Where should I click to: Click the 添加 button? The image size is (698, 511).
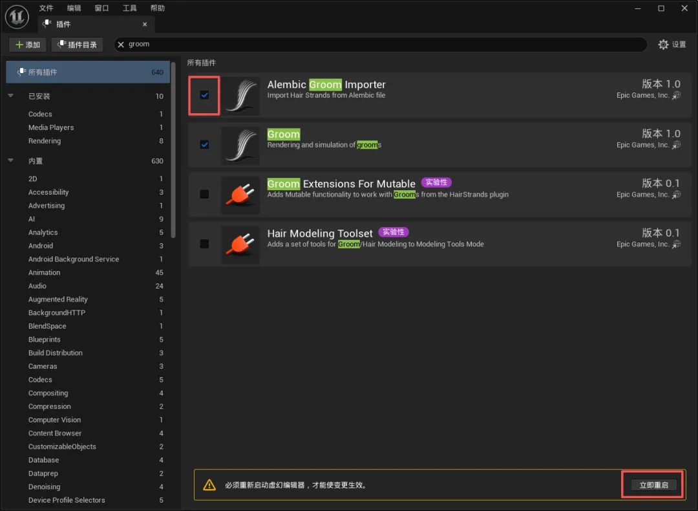click(x=28, y=45)
